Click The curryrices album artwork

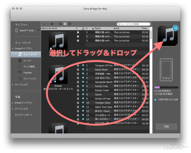[x=58, y=41]
